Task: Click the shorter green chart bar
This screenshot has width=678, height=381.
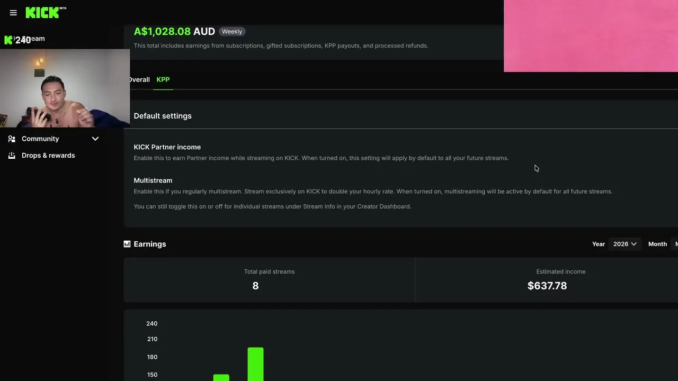Action: 221,378
